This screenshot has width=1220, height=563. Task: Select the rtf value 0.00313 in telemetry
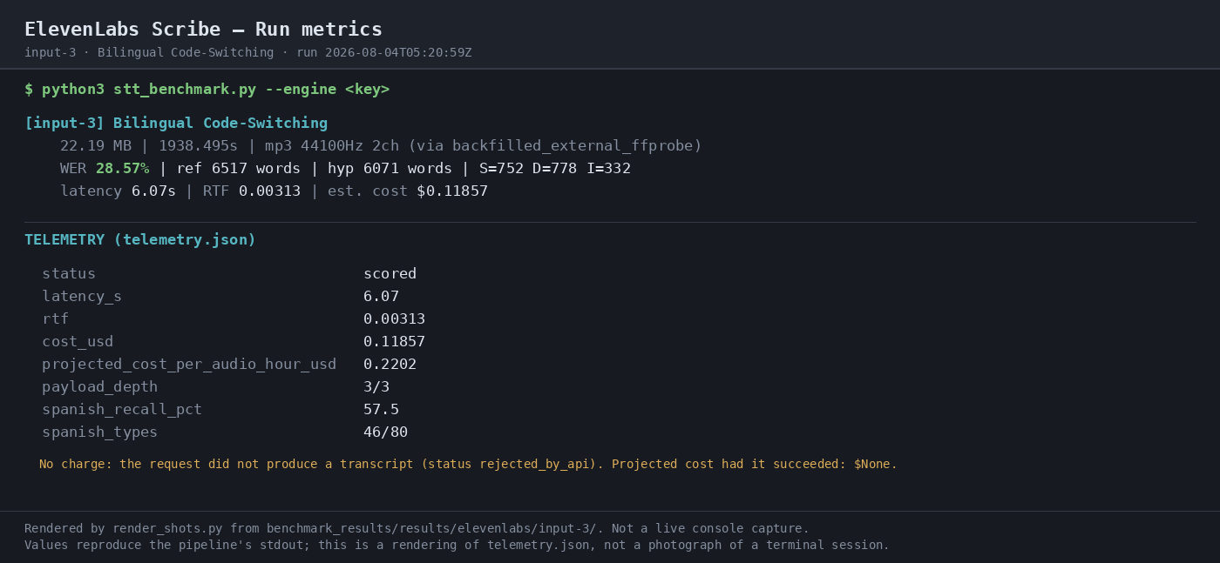394,319
